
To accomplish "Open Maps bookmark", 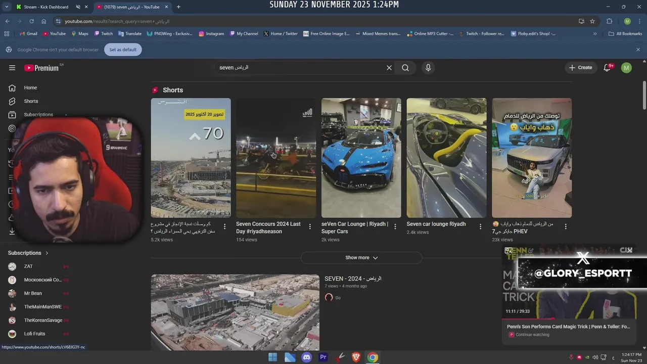I will coord(80,34).
